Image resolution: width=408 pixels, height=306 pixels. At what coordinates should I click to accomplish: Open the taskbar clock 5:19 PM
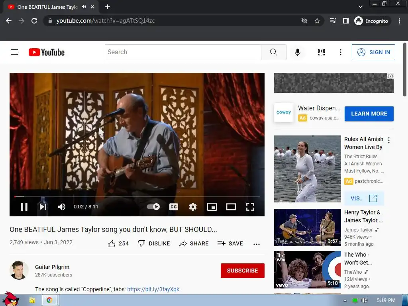[386, 300]
